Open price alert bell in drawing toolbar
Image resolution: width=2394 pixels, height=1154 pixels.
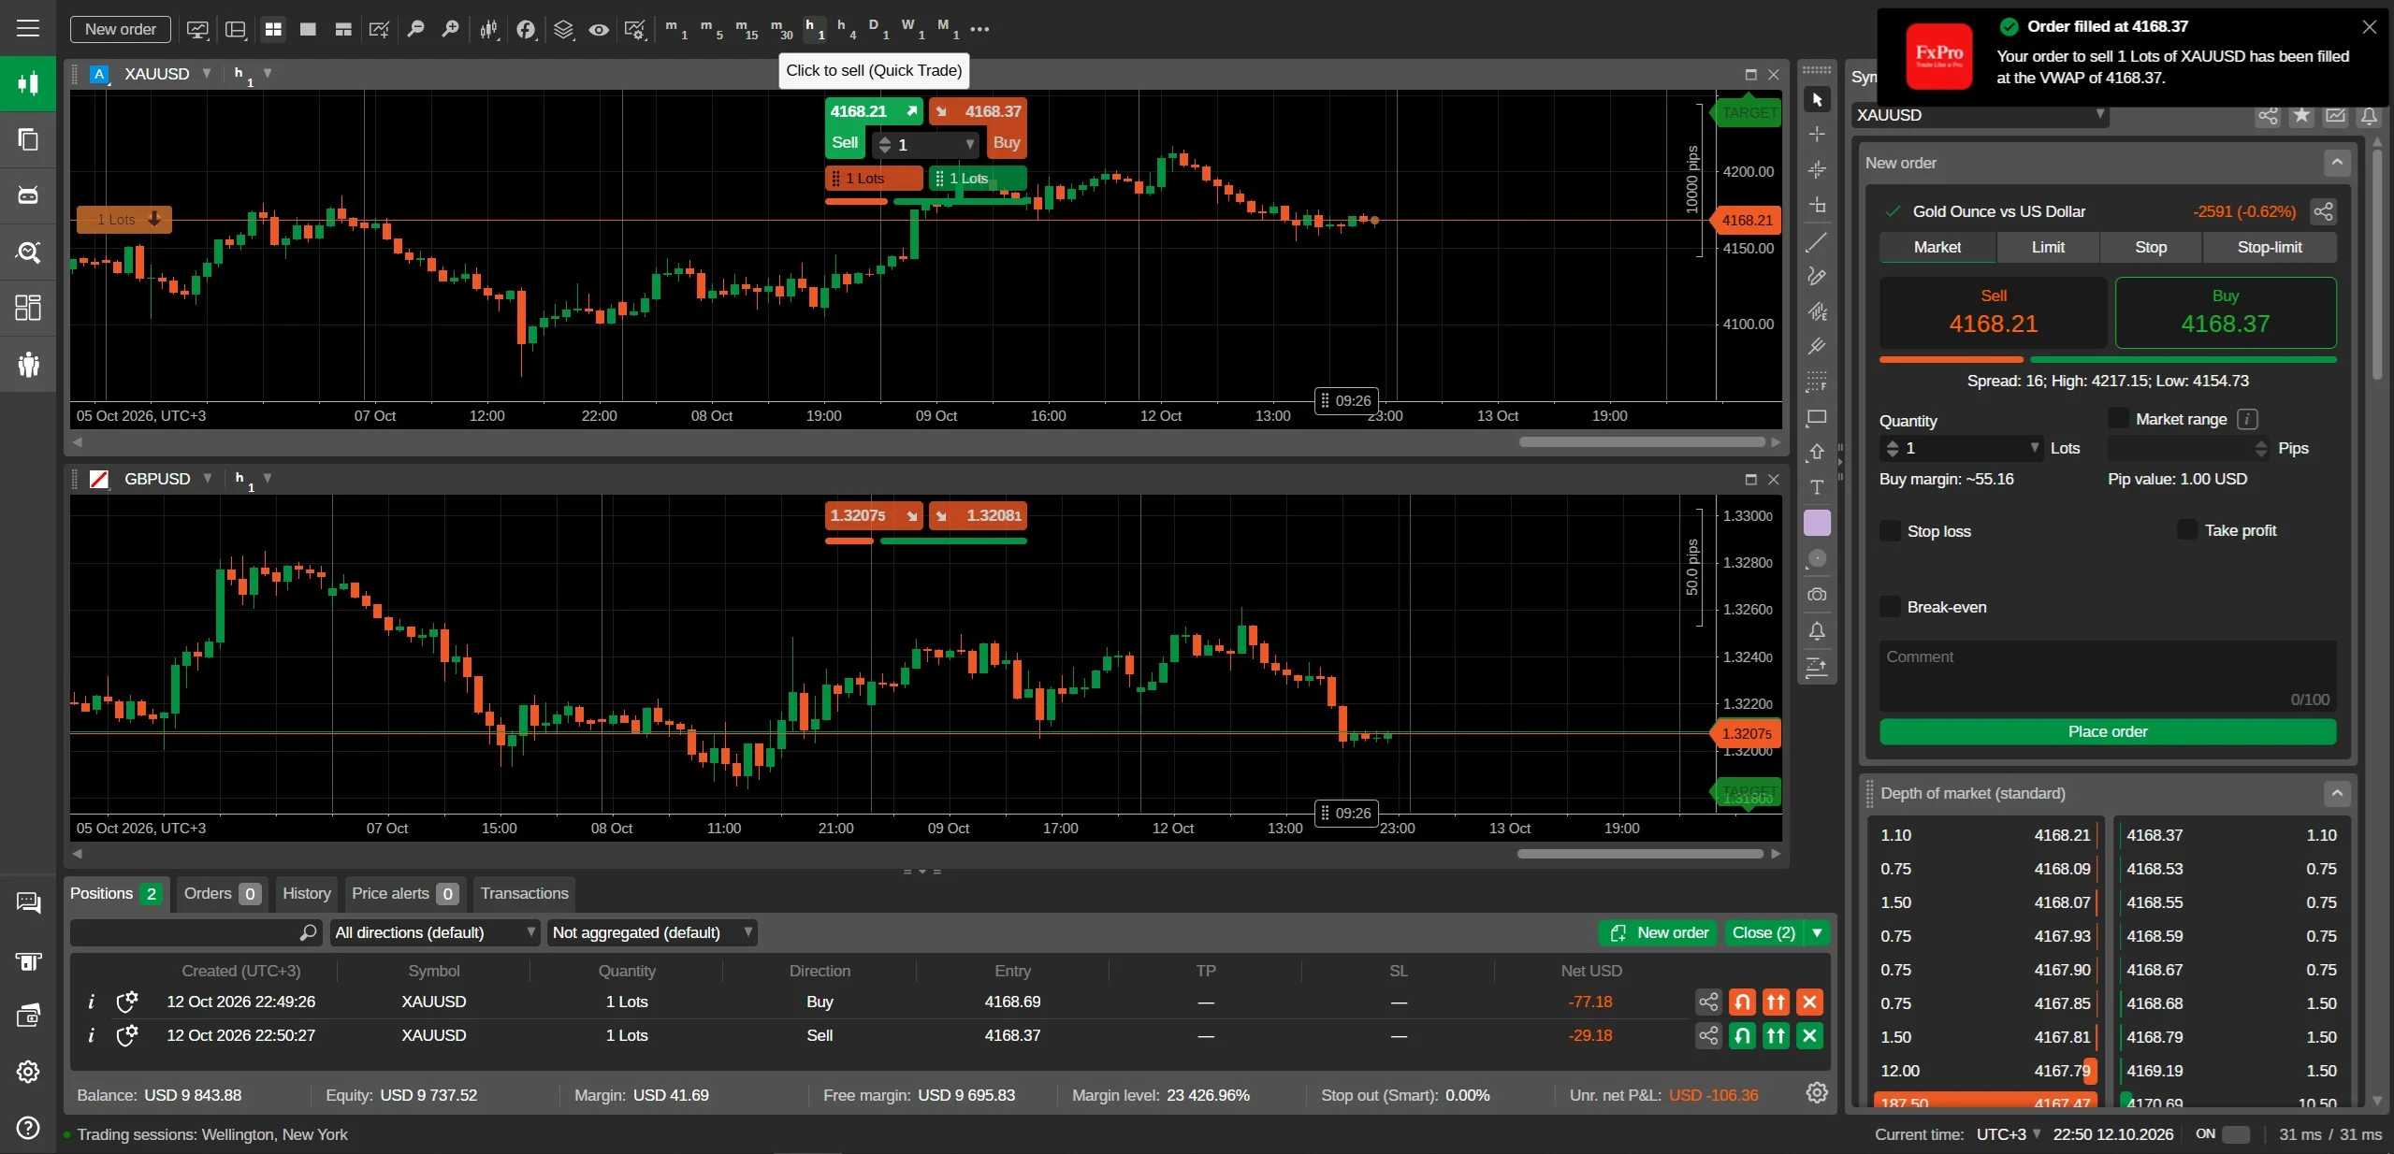(x=1817, y=631)
